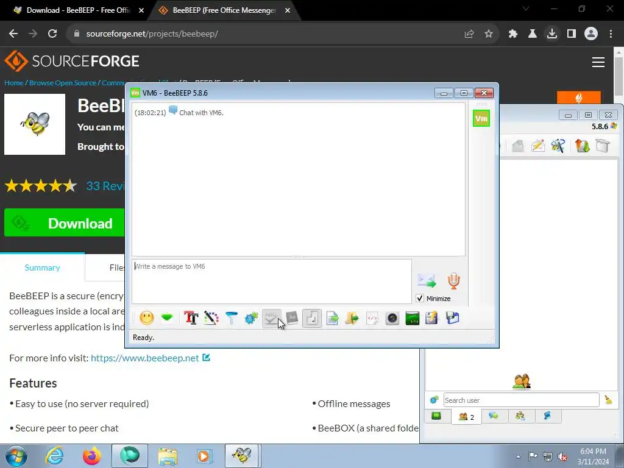Click the camera screenshot icon

(x=392, y=318)
